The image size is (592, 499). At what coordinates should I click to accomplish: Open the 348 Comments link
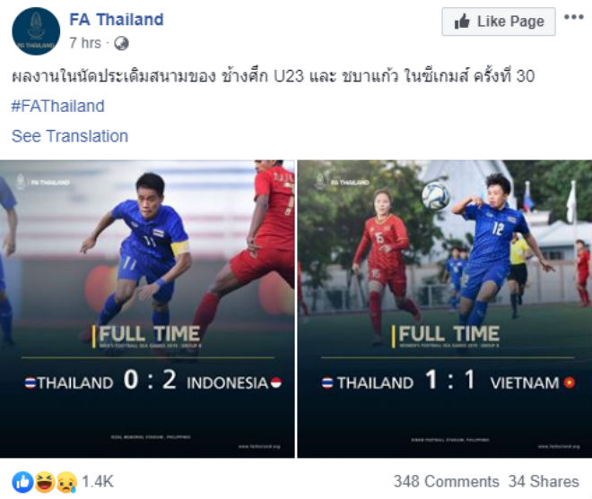[447, 482]
